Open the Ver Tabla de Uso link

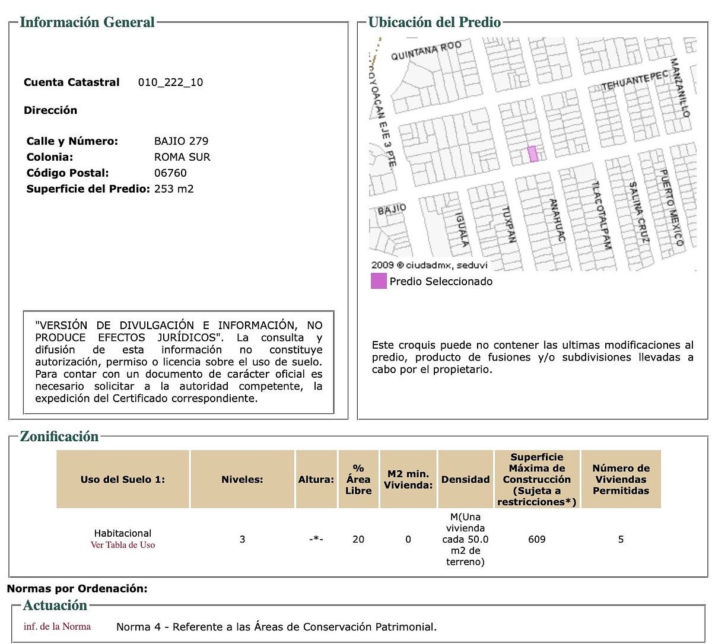(123, 545)
